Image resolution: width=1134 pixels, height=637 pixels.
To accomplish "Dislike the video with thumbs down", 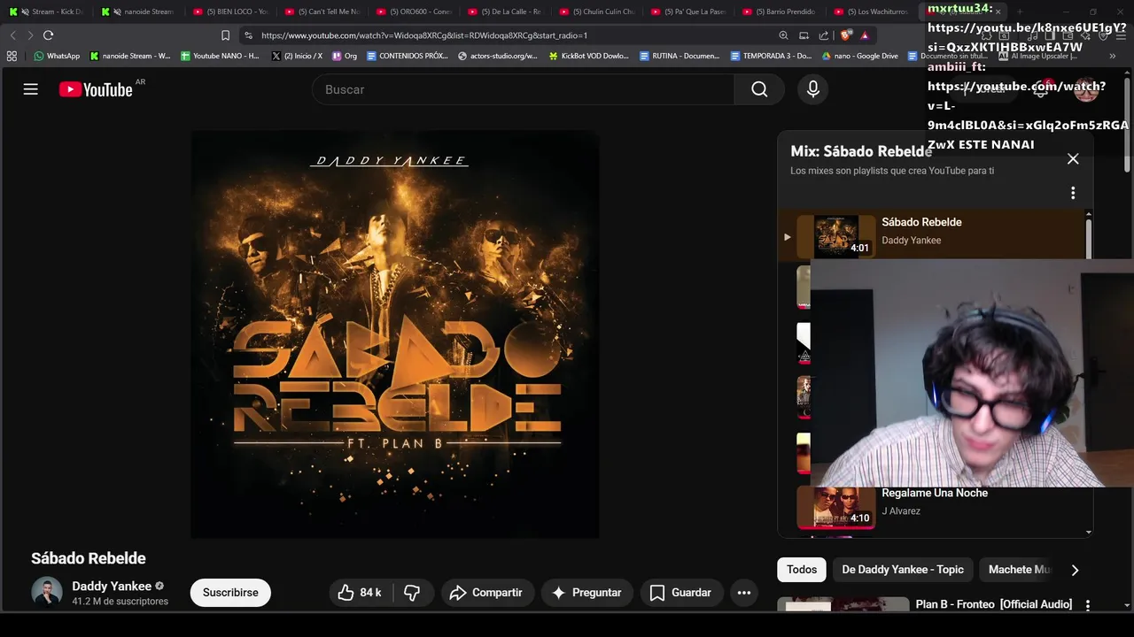I will [412, 593].
